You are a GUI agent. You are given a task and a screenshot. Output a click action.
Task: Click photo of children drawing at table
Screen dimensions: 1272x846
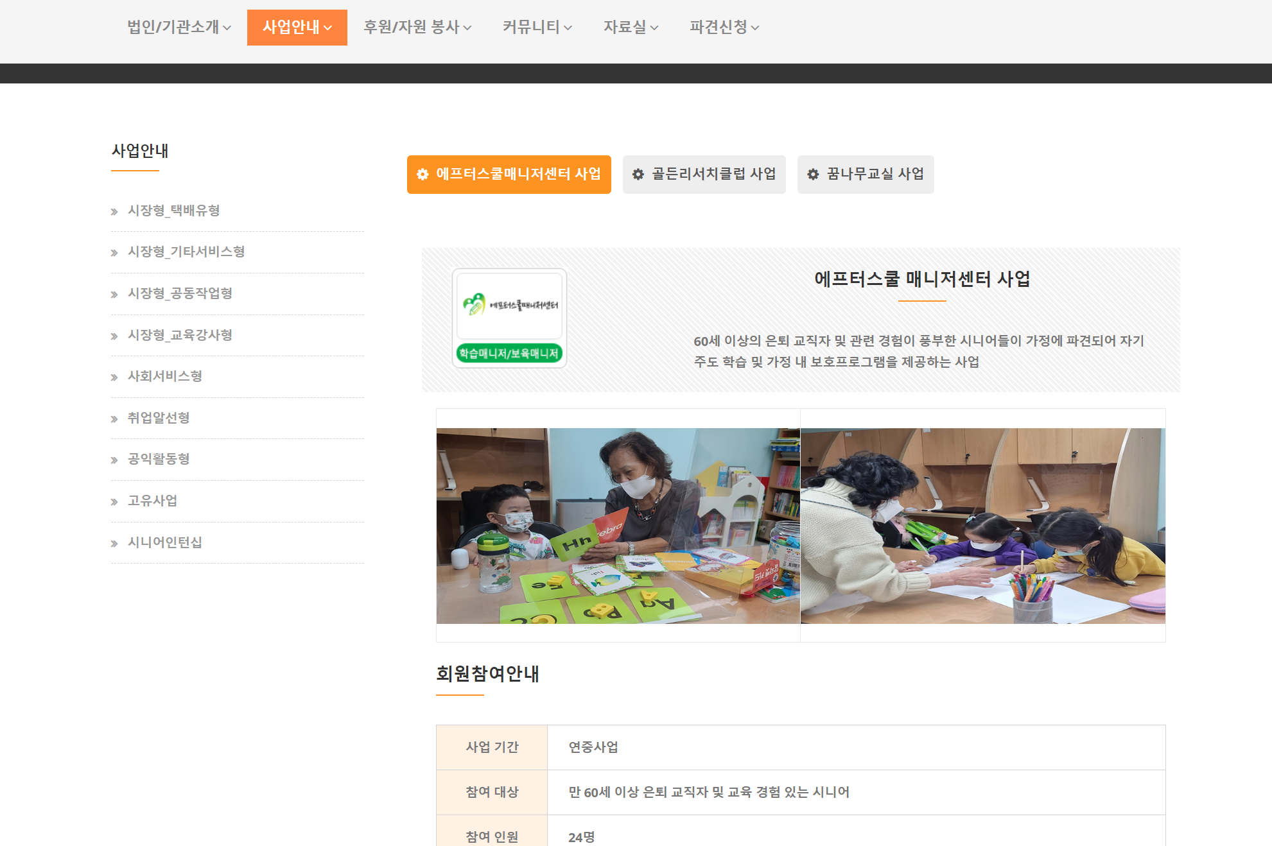[x=982, y=526]
